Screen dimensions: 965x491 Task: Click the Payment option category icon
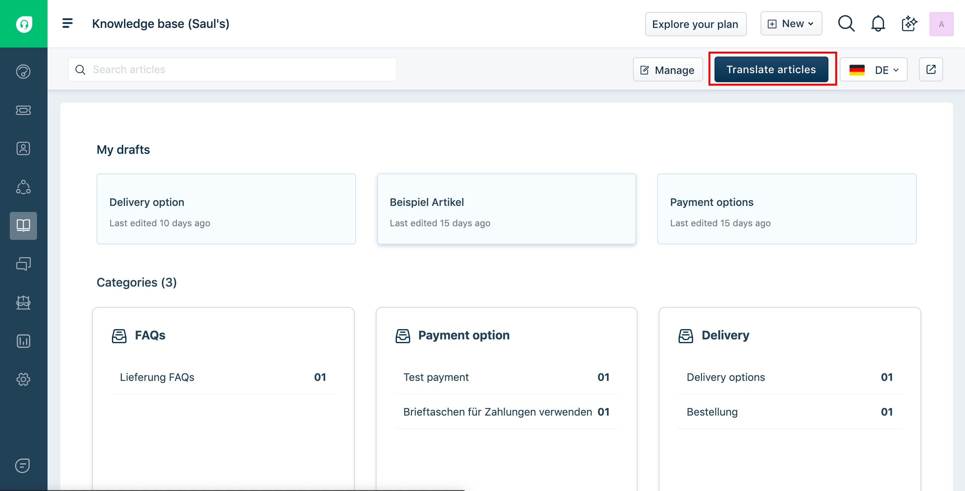coord(403,336)
